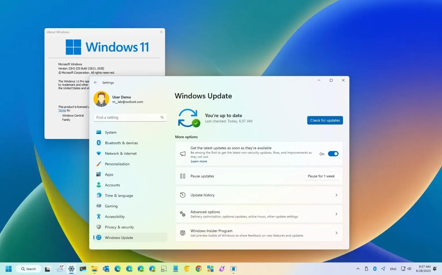Open Outlook Preview from the taskbar
Image resolution: width=442 pixels, height=275 pixels.
pos(106,269)
